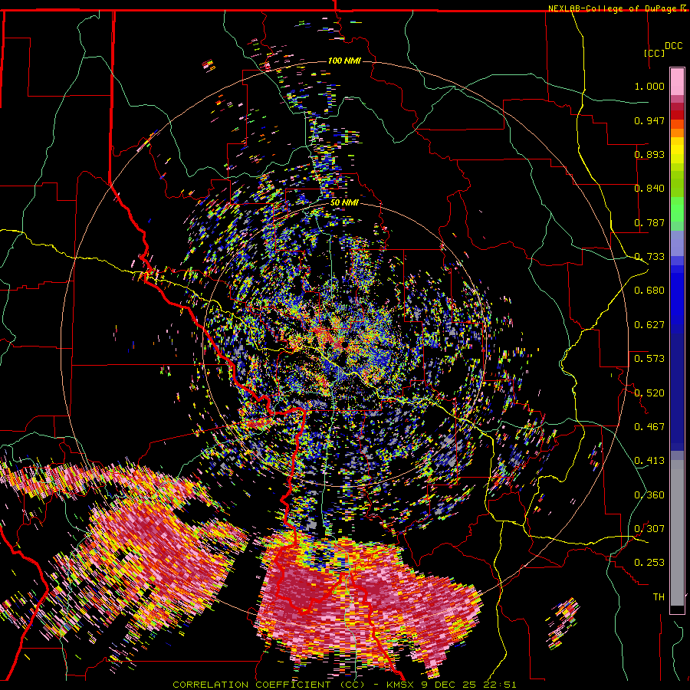Click the 100 NMI range ring label
Screen dimensions: 690x690
344,61
